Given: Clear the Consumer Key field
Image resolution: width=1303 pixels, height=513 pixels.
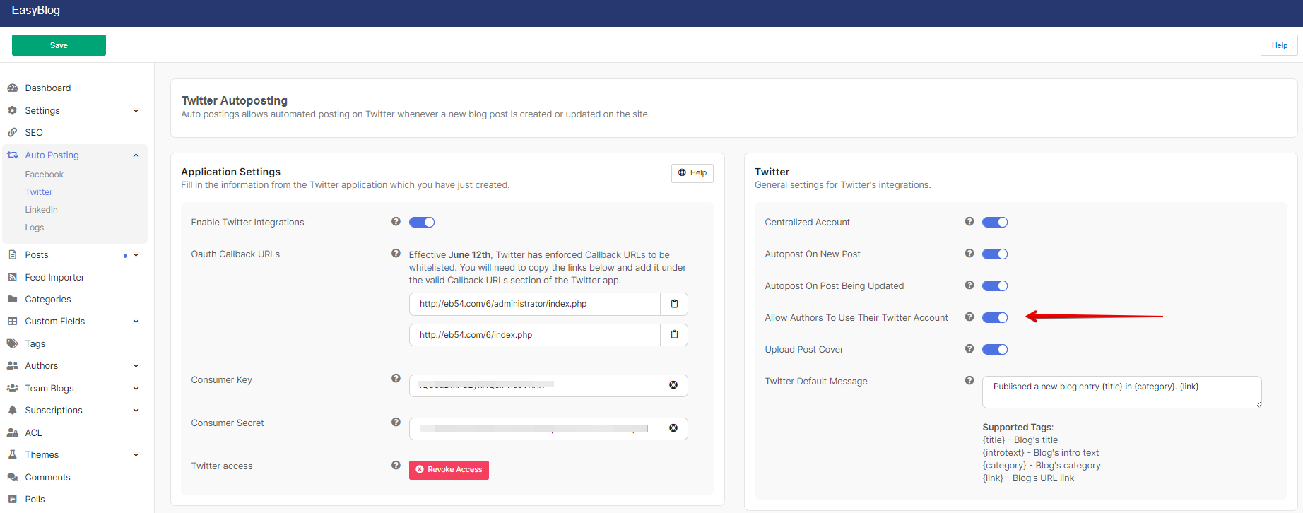Looking at the screenshot, I should (673, 386).
